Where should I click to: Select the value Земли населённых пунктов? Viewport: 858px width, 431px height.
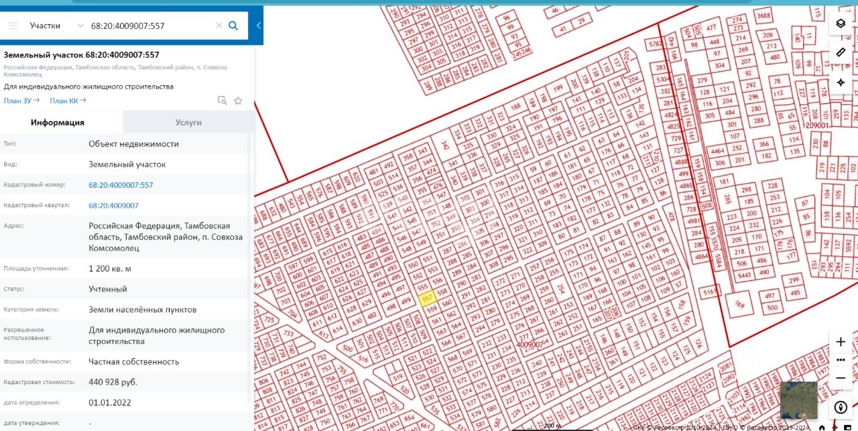coord(142,310)
